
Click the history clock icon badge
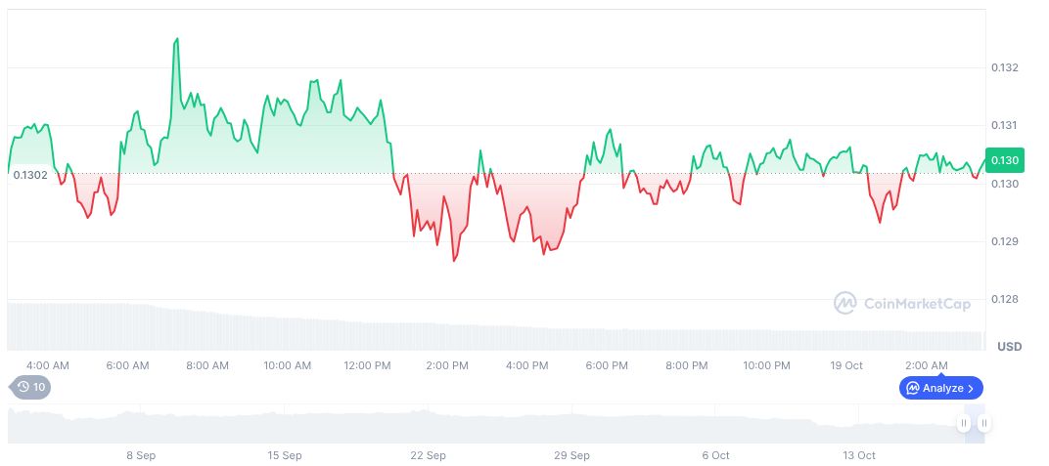point(30,387)
